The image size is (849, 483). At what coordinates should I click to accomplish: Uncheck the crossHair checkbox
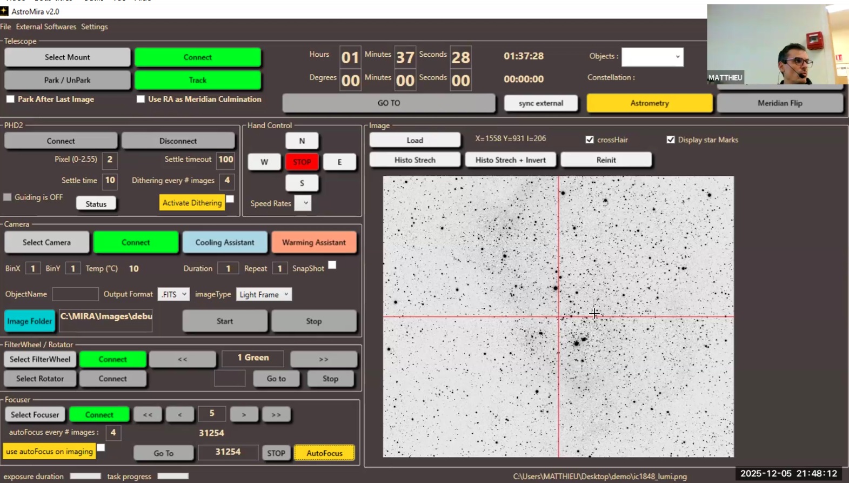pyautogui.click(x=590, y=140)
